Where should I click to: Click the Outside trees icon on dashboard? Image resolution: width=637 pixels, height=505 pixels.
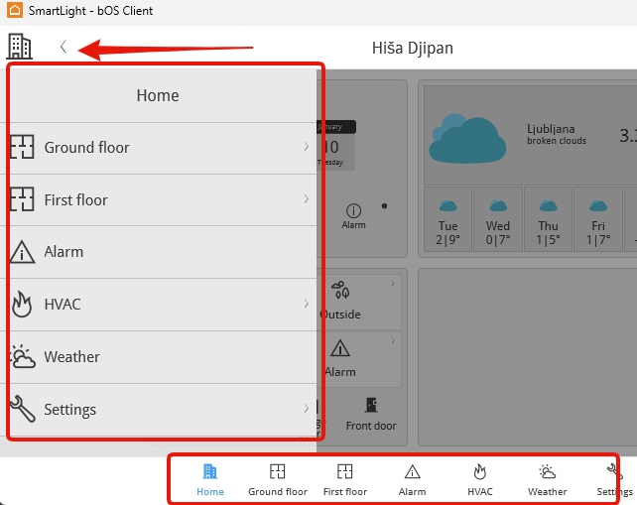point(340,290)
